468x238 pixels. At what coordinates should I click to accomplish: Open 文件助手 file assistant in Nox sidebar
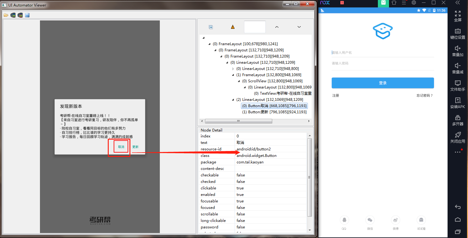[x=458, y=85]
